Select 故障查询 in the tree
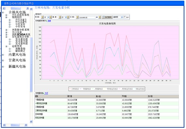Viewport: 186px width, 129px height. 20,49
